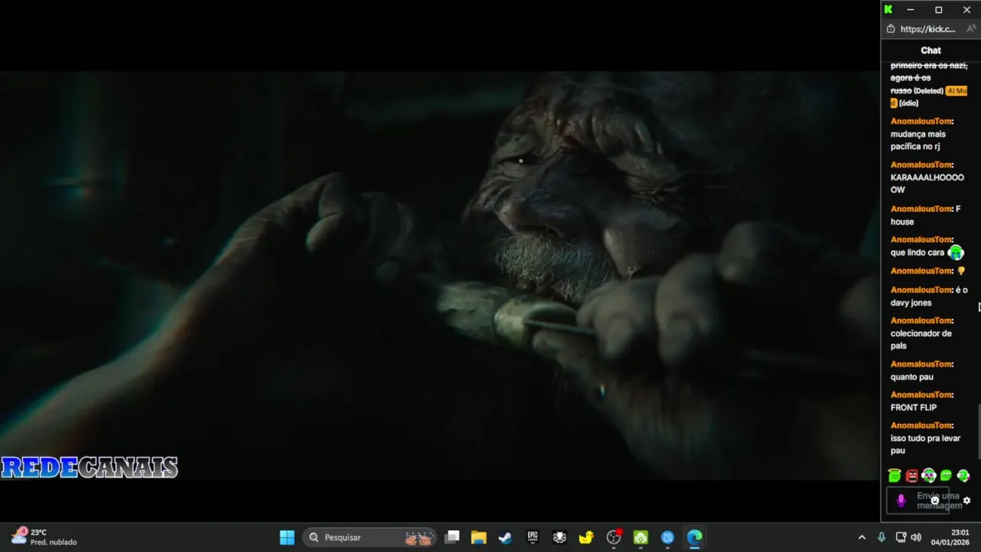Open OBS Studio with red notification badge
The height and width of the screenshot is (552, 981).
coord(614,537)
